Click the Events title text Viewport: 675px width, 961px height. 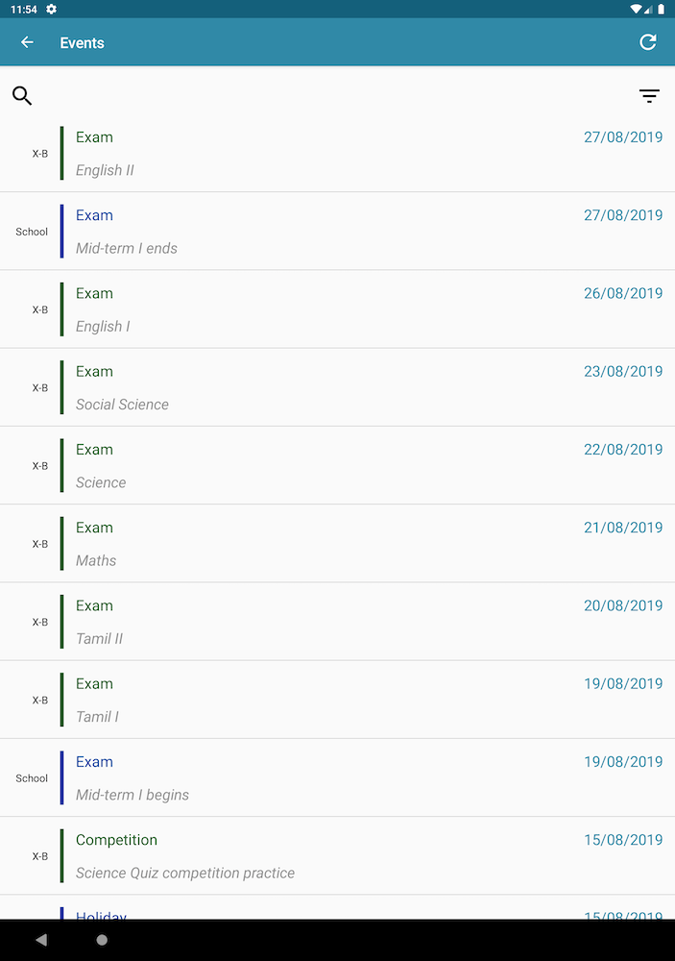(82, 43)
